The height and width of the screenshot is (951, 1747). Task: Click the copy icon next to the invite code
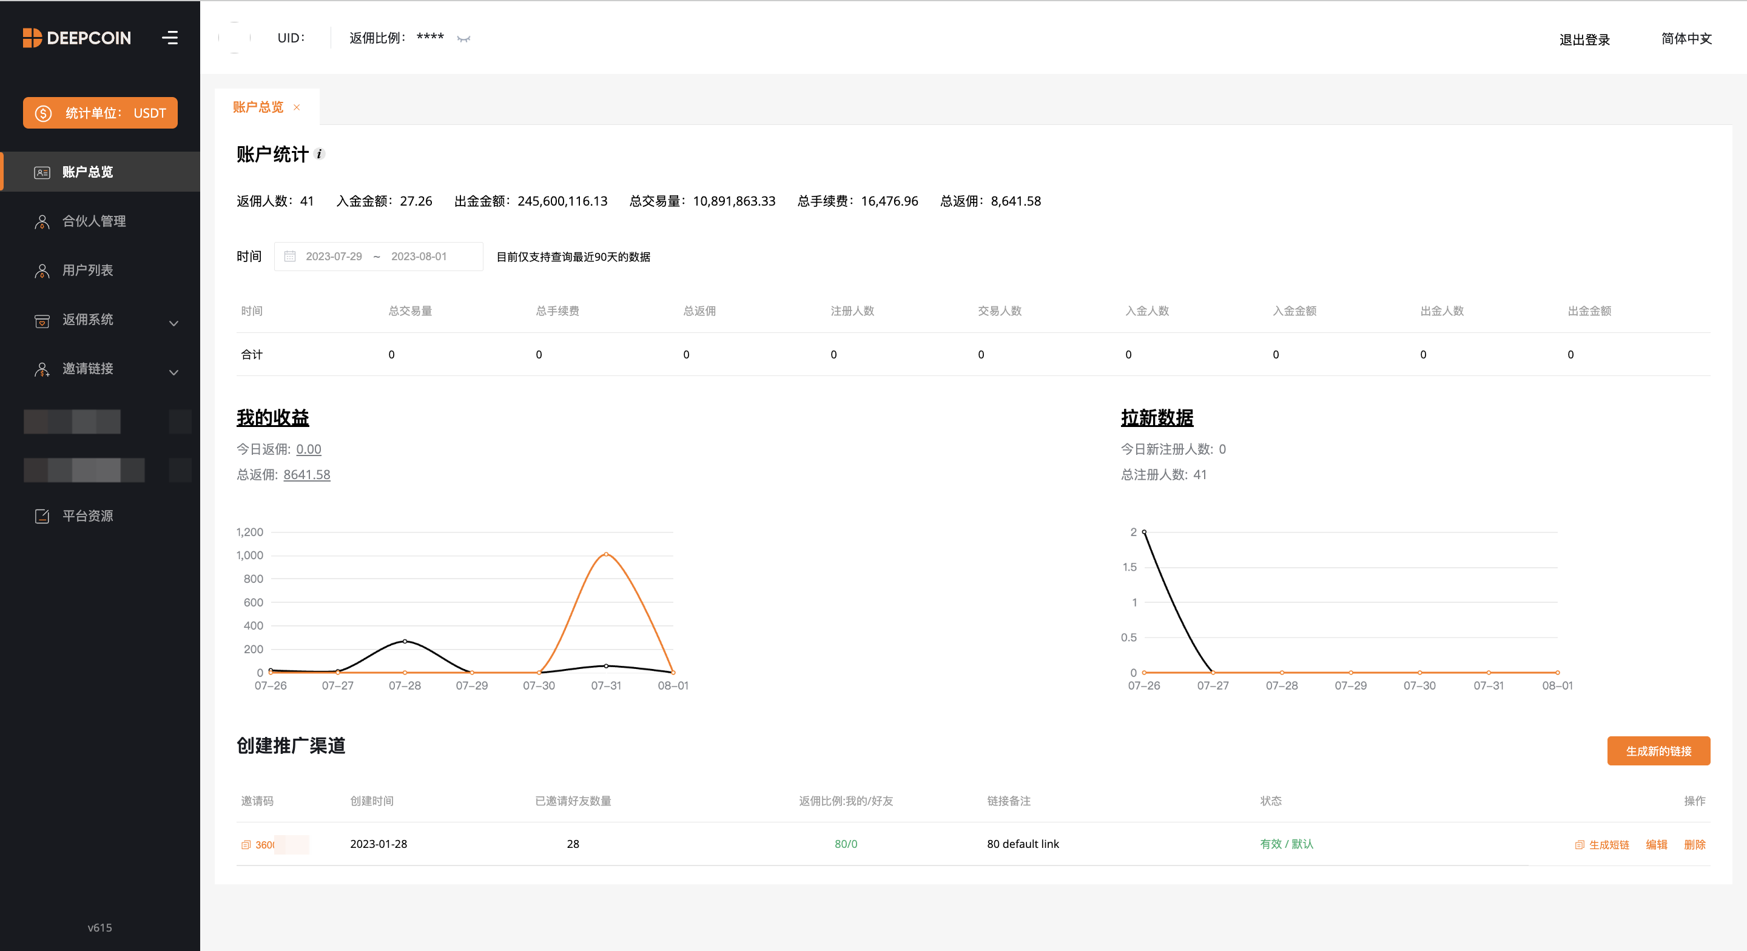[x=246, y=844]
